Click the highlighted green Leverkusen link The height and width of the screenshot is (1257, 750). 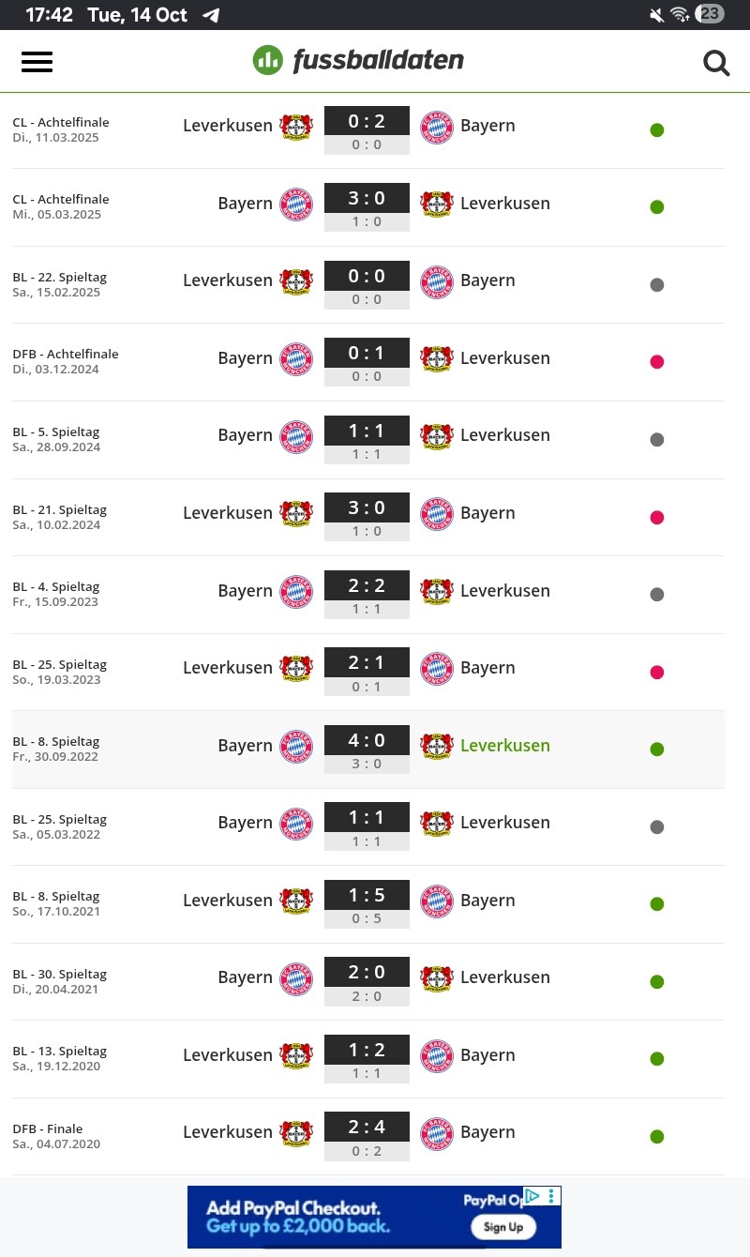coord(504,746)
